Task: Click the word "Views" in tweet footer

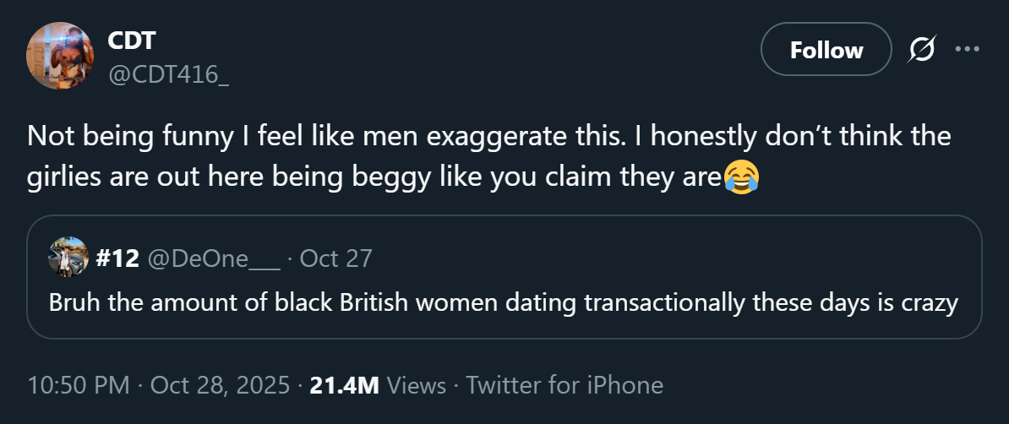Action: 417,385
